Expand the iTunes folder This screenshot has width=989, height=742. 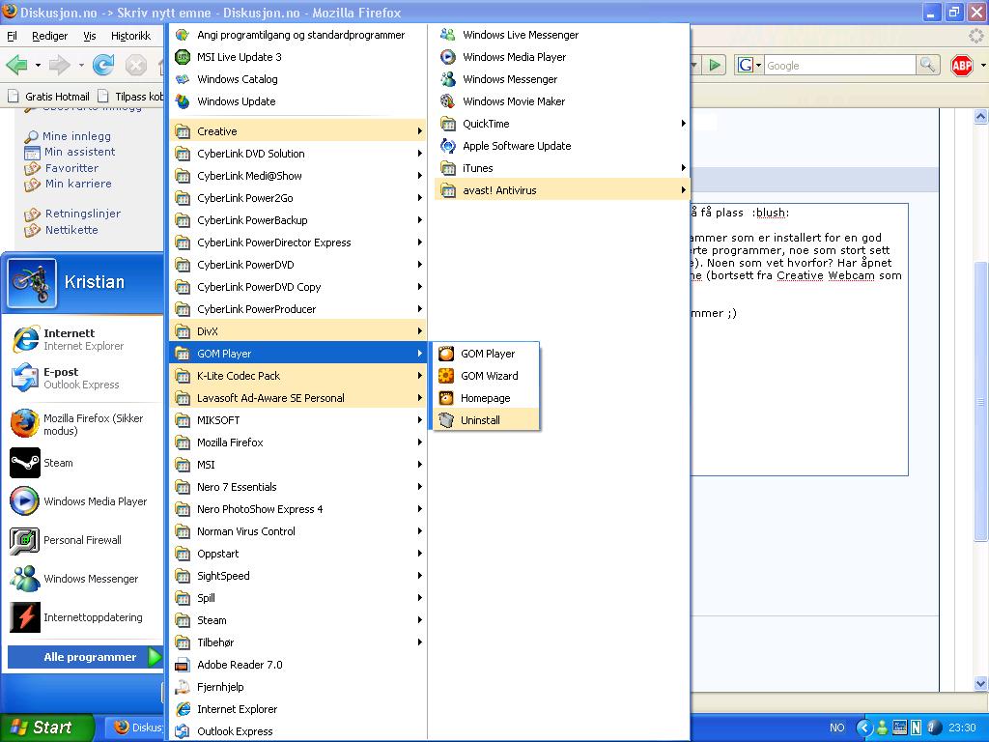(x=561, y=168)
